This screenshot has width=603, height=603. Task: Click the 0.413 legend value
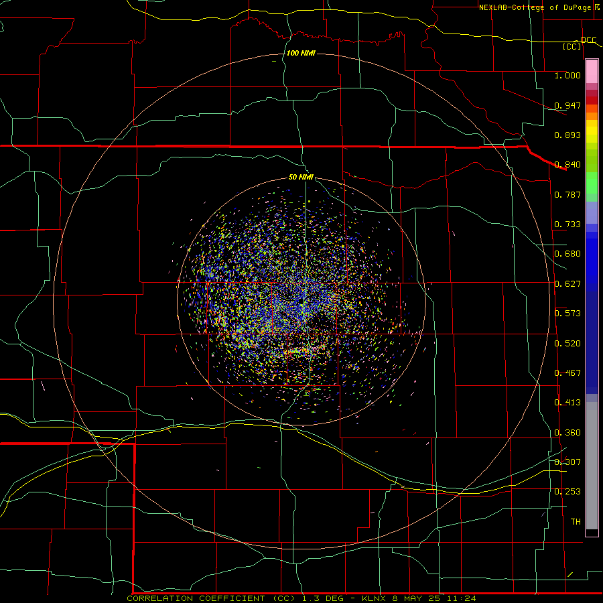567,402
